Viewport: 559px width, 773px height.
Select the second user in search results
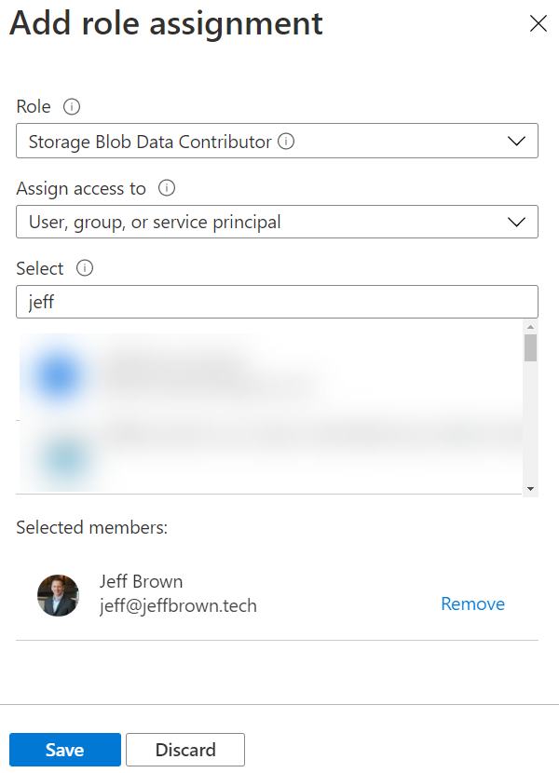[x=233, y=456]
